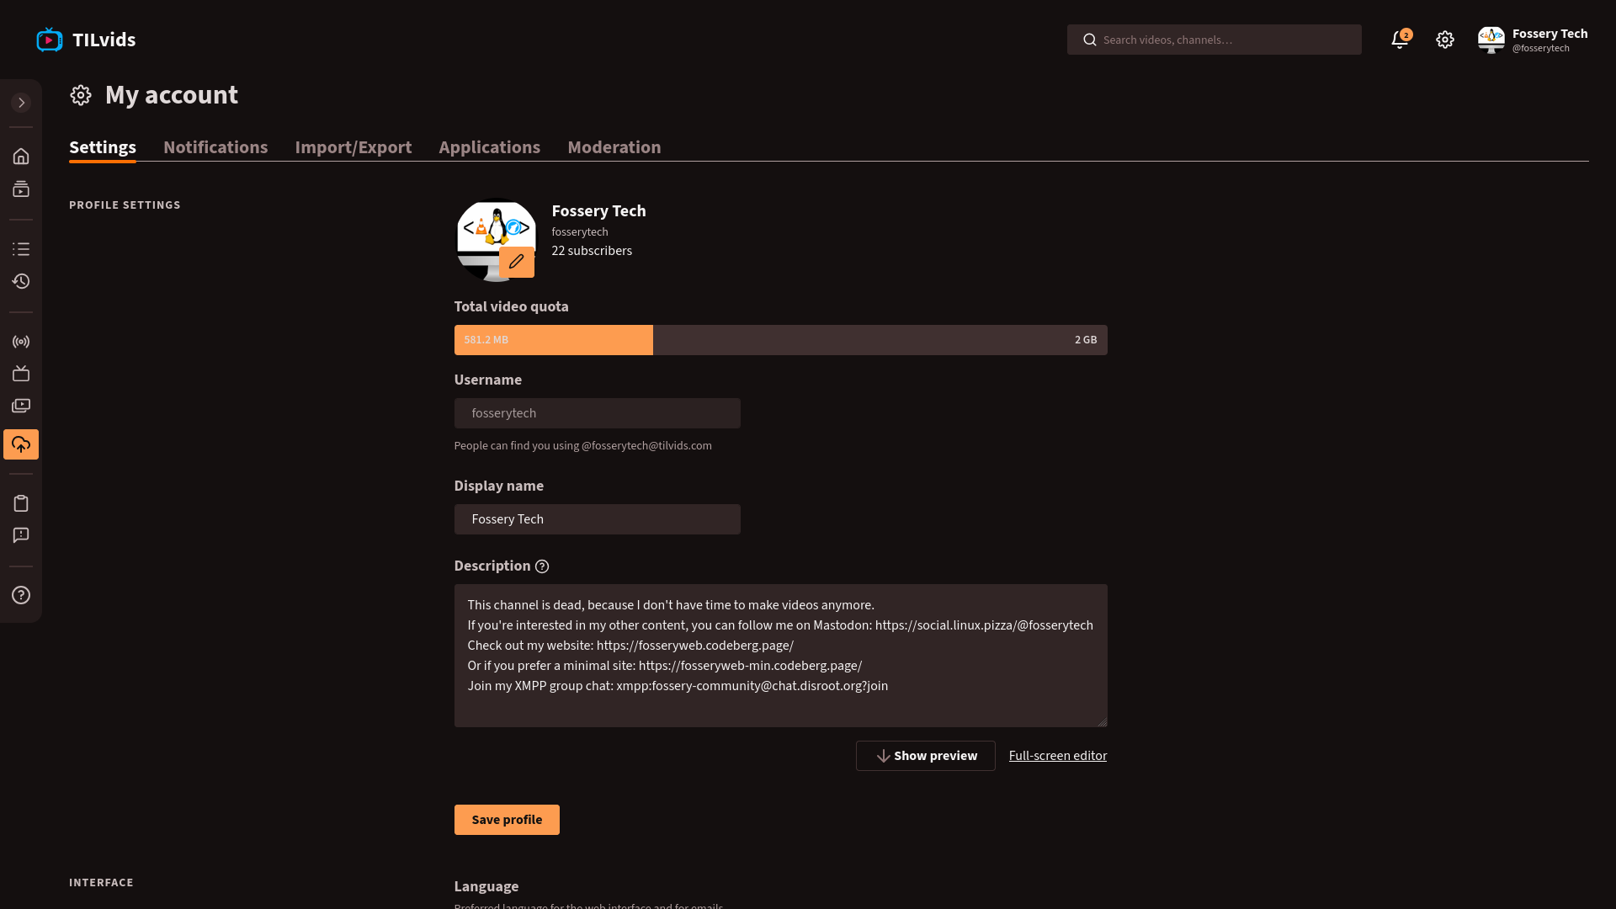Open subscriptions videos sidebar icon
This screenshot has width=1616, height=909.
[21, 189]
